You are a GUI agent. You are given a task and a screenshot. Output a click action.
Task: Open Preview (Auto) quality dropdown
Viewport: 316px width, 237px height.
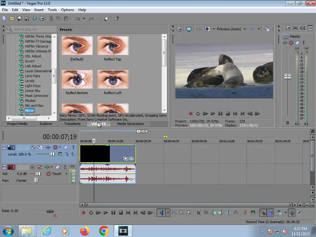click(245, 29)
